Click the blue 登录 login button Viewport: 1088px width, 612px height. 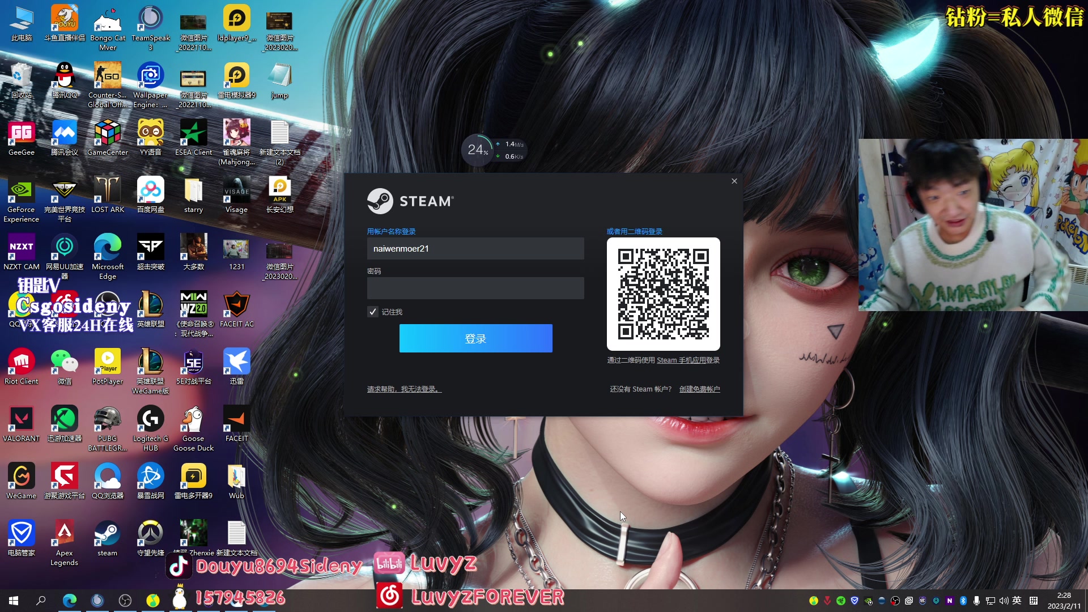475,338
